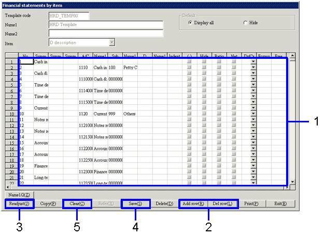Save the financial statement template
The image size is (325, 236).
click(x=136, y=203)
